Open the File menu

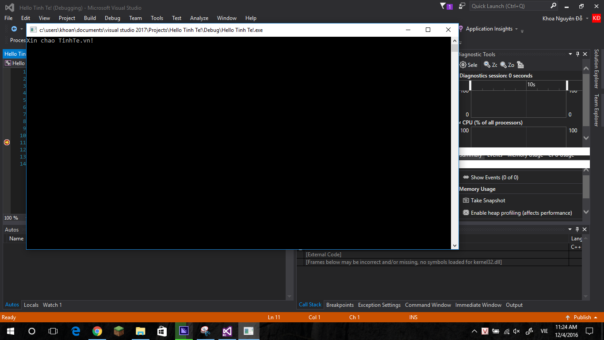(x=8, y=18)
